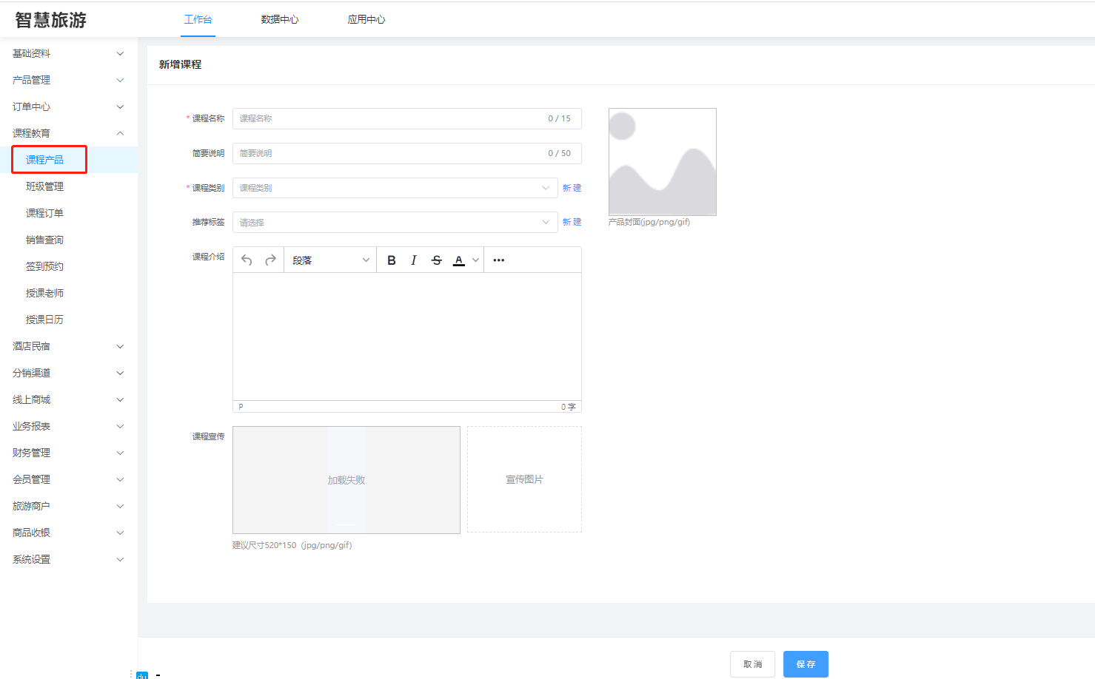This screenshot has width=1095, height=679.
Task: Switch to the 应用中心 tab
Action: click(366, 19)
